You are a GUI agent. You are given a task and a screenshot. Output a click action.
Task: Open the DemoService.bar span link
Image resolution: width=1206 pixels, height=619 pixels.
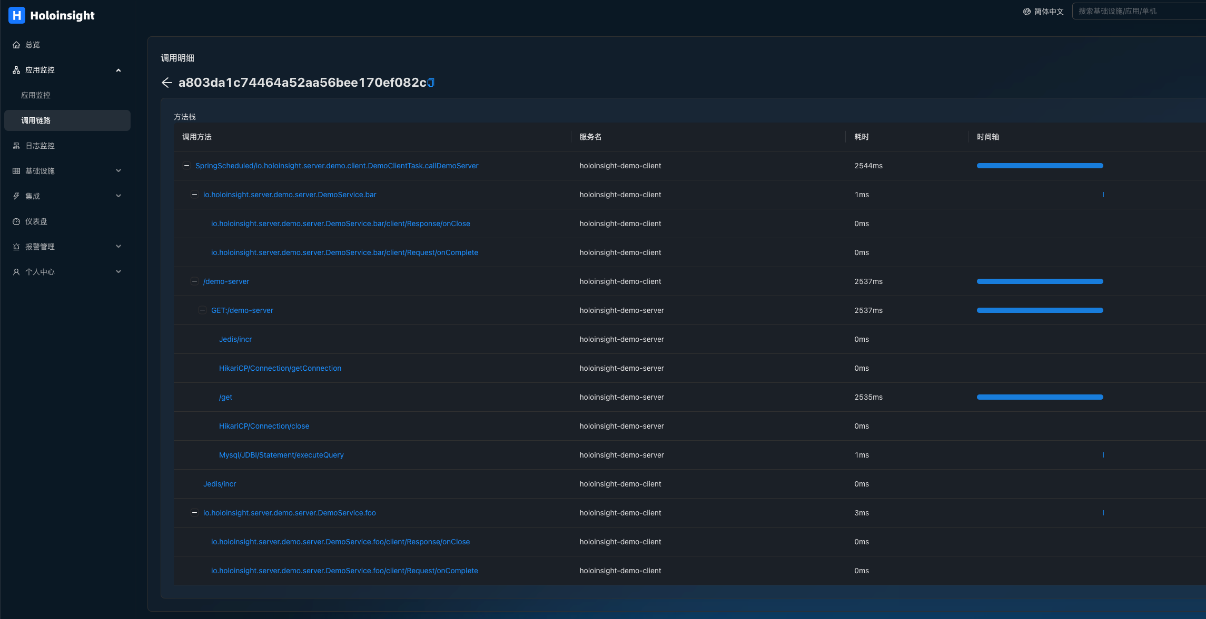(290, 195)
